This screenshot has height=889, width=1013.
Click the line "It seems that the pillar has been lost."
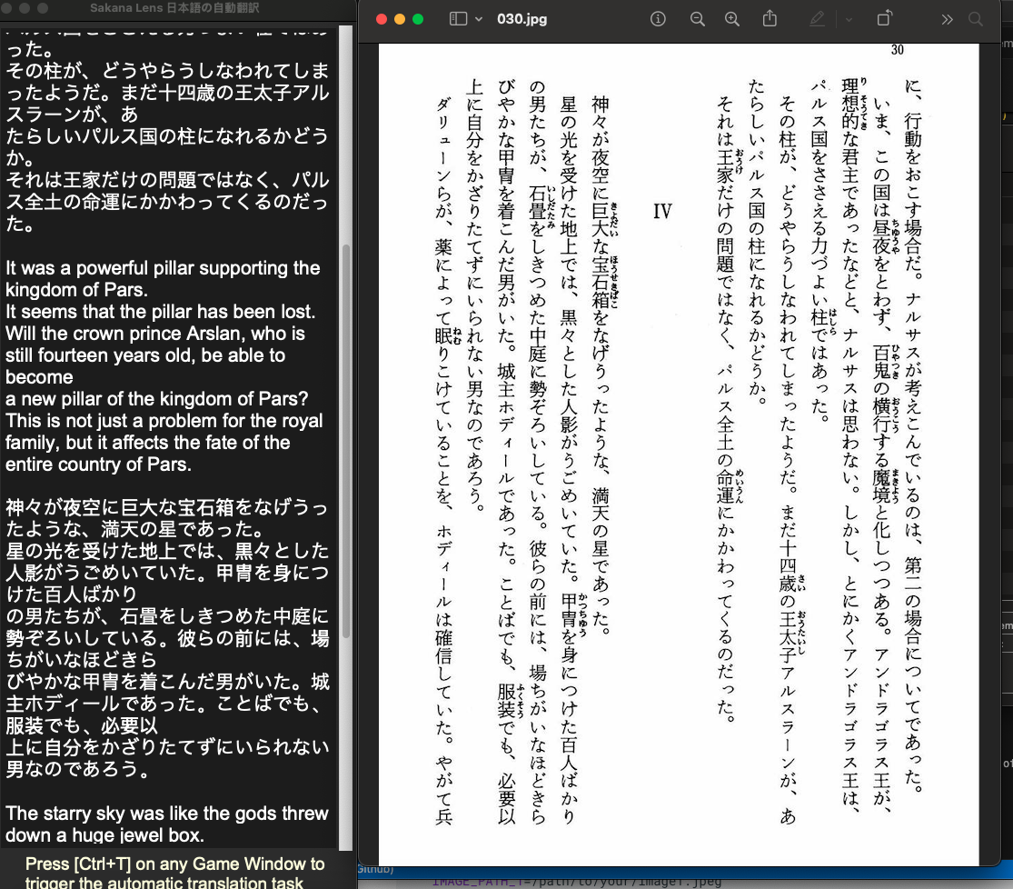[160, 312]
